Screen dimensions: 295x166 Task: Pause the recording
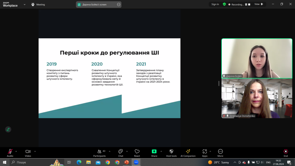pyautogui.click(x=246, y=4)
